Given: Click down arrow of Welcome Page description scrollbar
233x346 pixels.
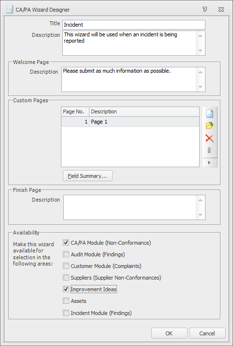Looking at the screenshot, I should click(200, 87).
